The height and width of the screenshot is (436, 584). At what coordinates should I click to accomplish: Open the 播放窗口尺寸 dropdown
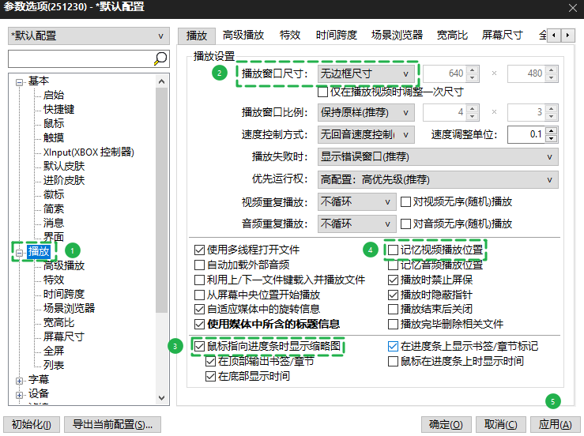tap(368, 73)
